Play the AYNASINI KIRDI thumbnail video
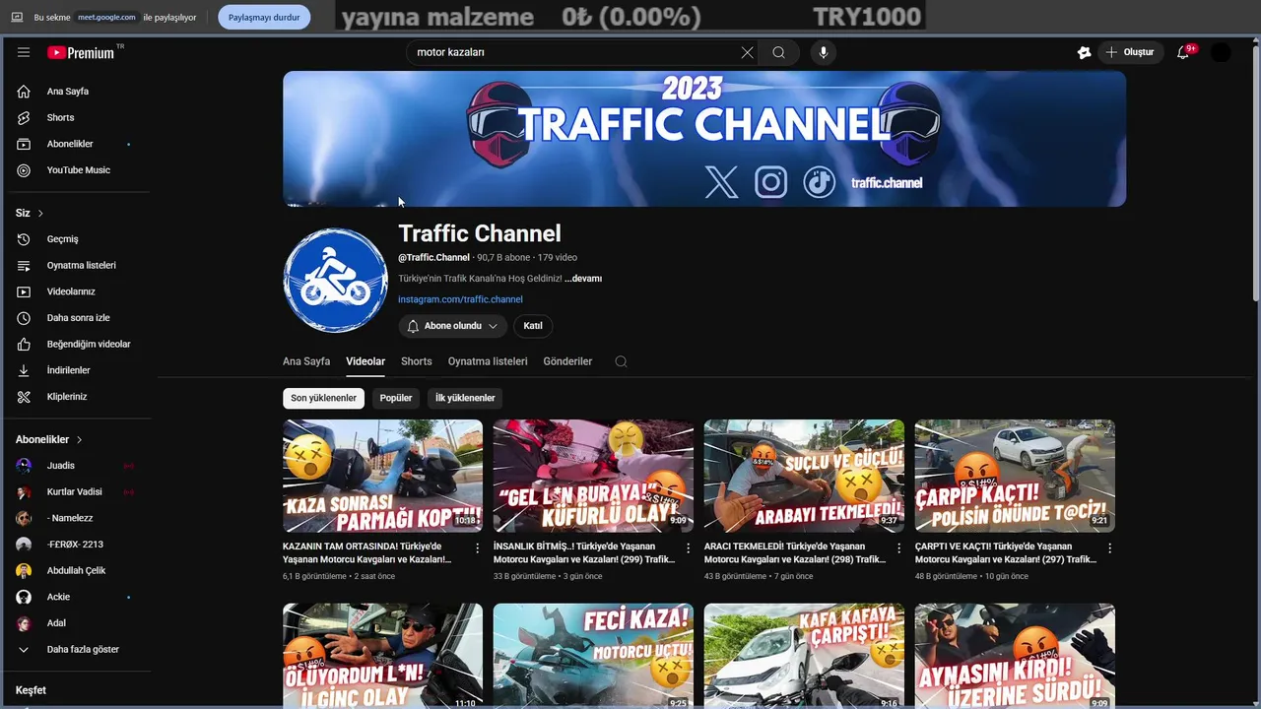The width and height of the screenshot is (1261, 709). 1015,655
